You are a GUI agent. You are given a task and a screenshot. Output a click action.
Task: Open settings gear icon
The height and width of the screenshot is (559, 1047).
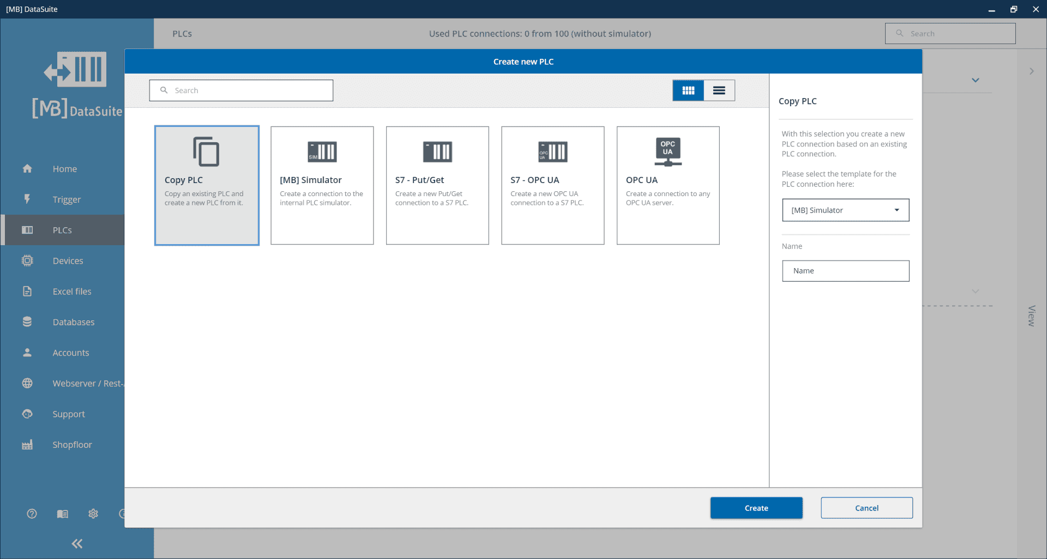(x=93, y=514)
